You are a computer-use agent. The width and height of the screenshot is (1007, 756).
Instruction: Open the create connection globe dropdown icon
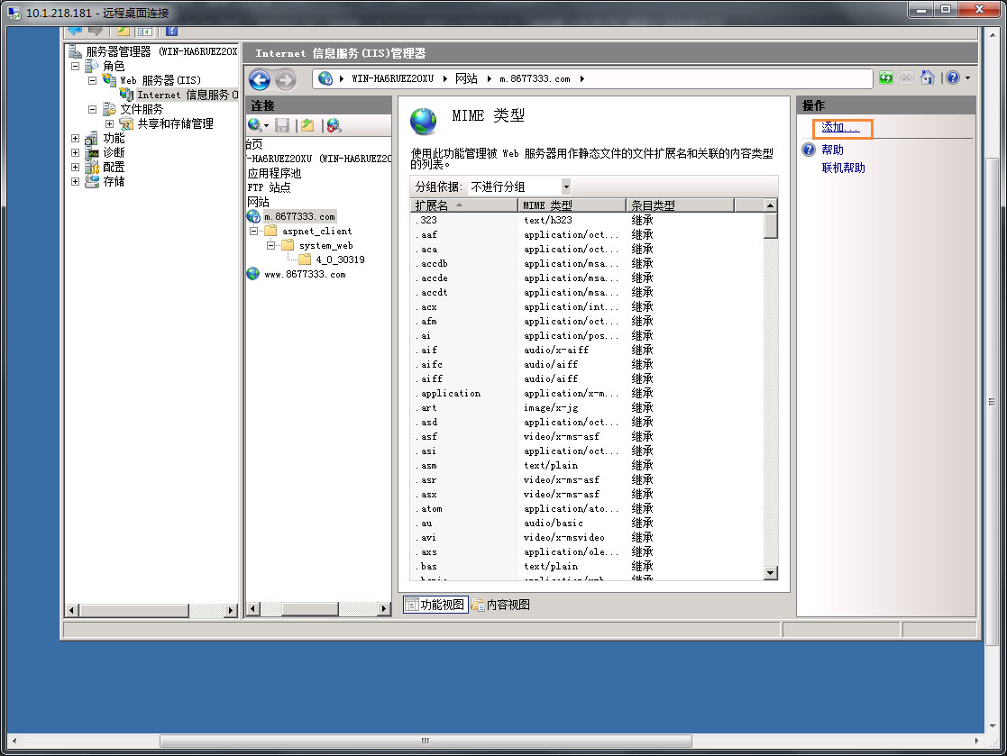click(258, 125)
